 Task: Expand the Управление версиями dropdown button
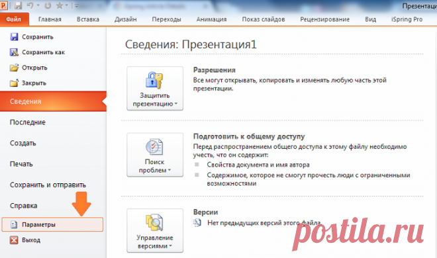click(x=155, y=231)
